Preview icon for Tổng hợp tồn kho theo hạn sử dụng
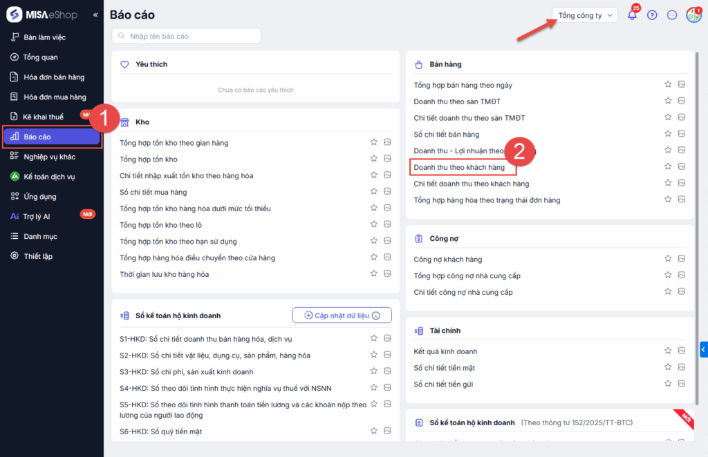Viewport: 708px width, 457px height. (x=387, y=241)
